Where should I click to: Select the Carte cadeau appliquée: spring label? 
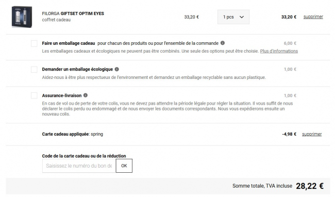pos(73,134)
